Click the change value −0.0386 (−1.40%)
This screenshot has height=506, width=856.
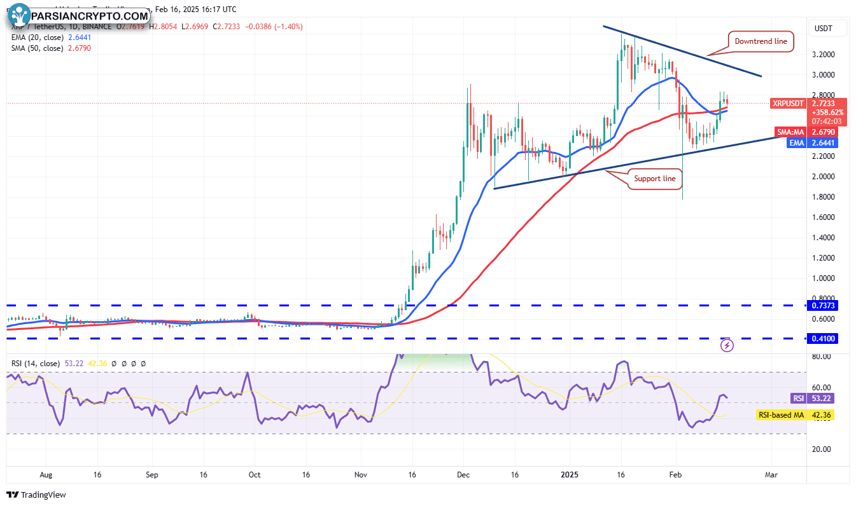pyautogui.click(x=274, y=27)
